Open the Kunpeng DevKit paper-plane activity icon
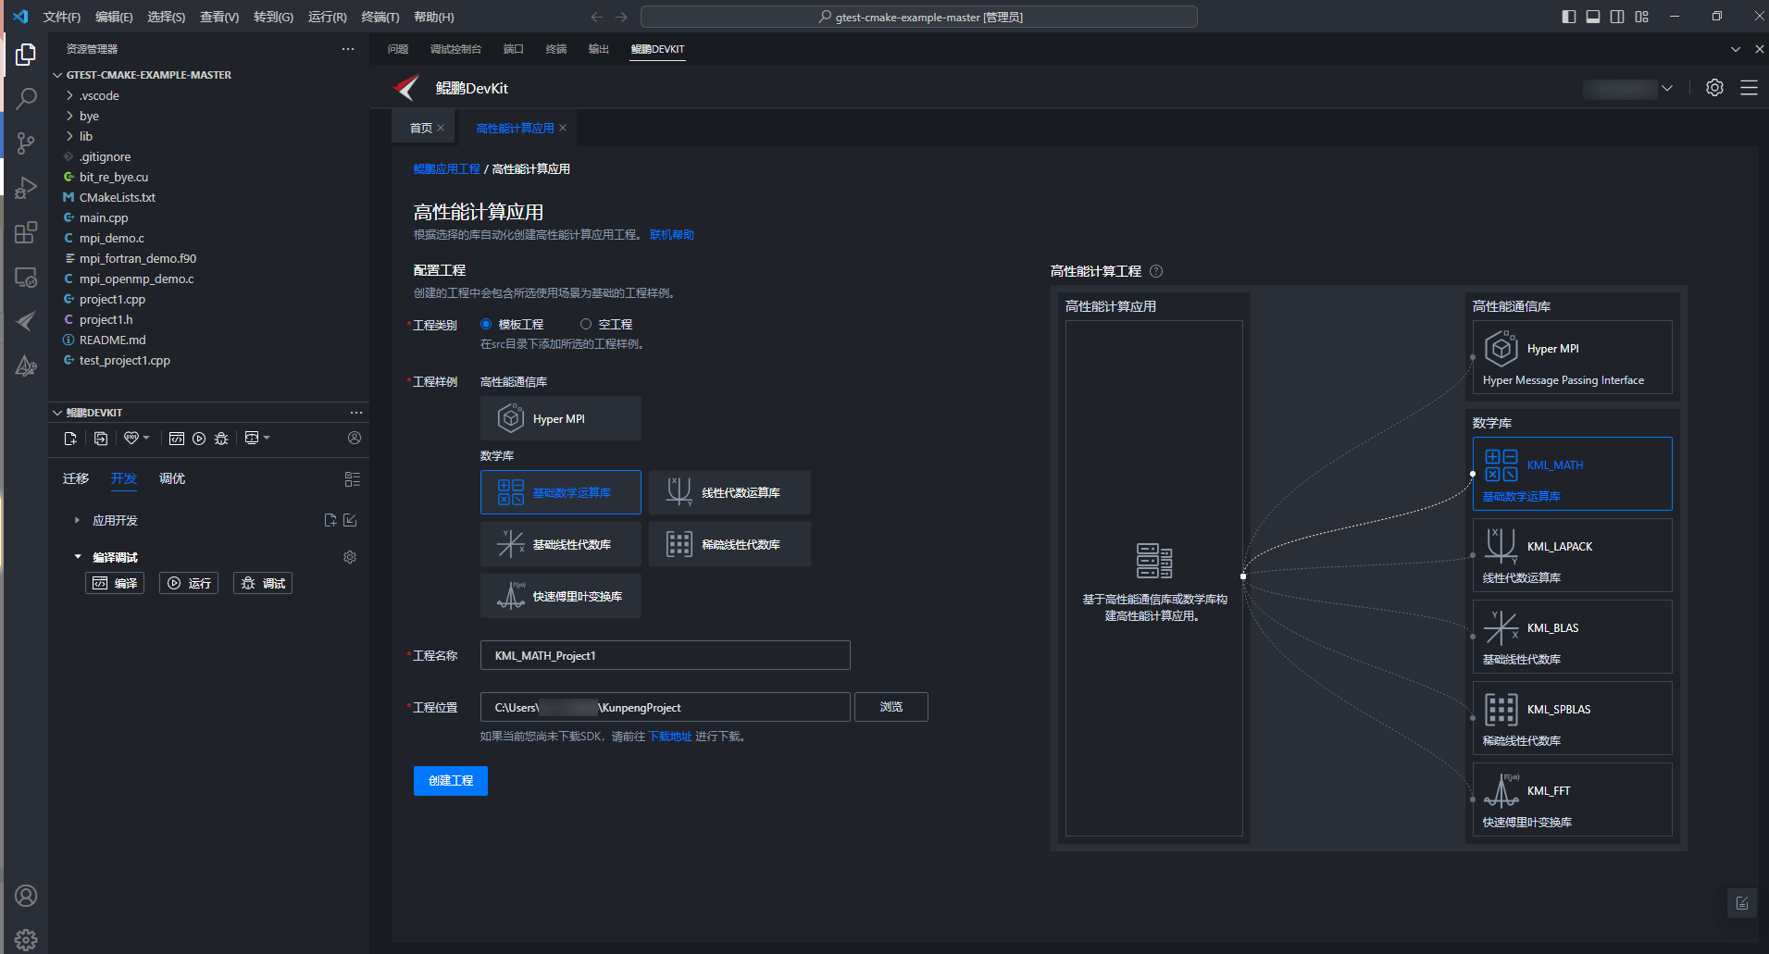Image resolution: width=1769 pixels, height=954 pixels. pyautogui.click(x=26, y=321)
